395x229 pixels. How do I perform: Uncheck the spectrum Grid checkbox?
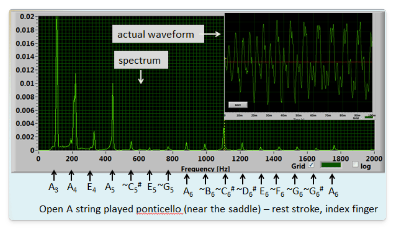click(x=311, y=165)
